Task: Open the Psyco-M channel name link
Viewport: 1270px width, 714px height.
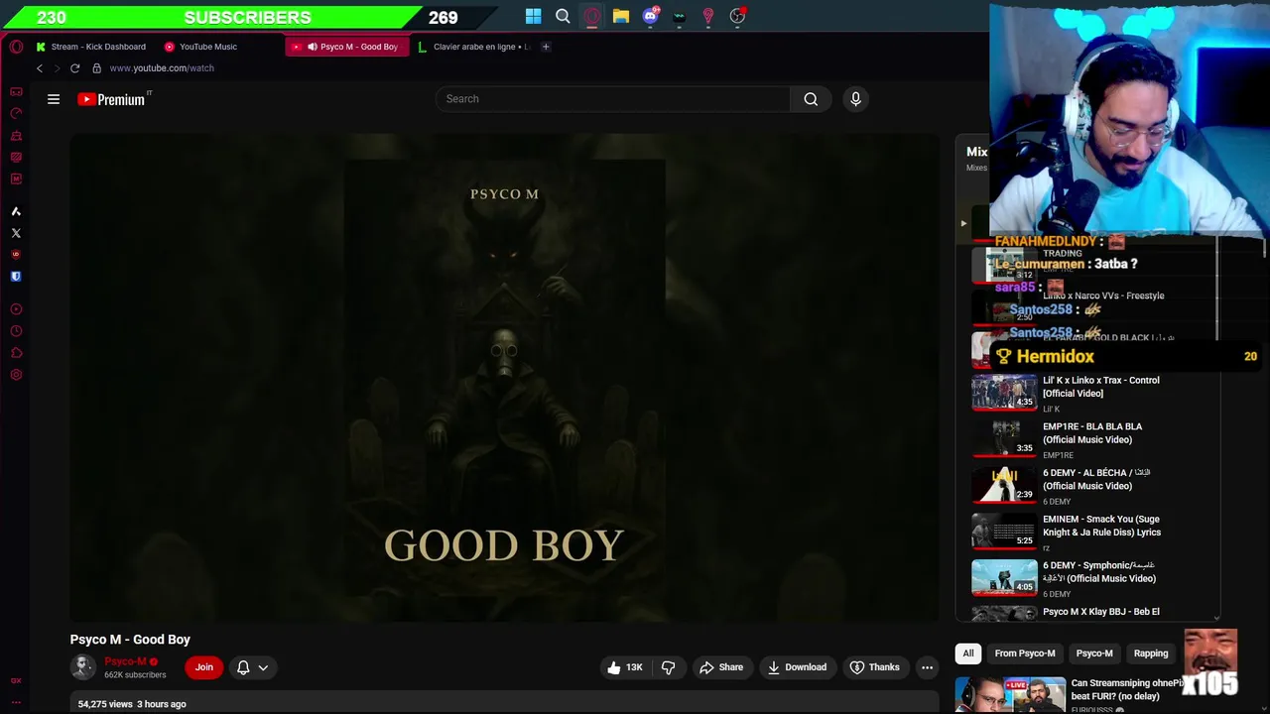Action: coord(125,661)
